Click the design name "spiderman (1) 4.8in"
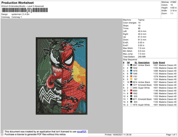The height and width of the screenshot is (137, 178). [x=20, y=14]
